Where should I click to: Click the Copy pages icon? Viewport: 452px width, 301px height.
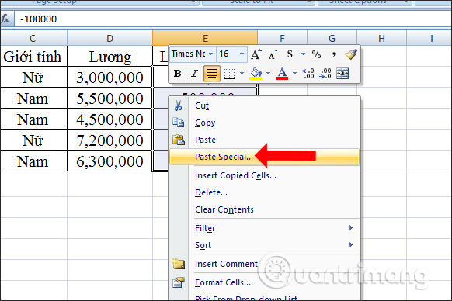(x=179, y=123)
